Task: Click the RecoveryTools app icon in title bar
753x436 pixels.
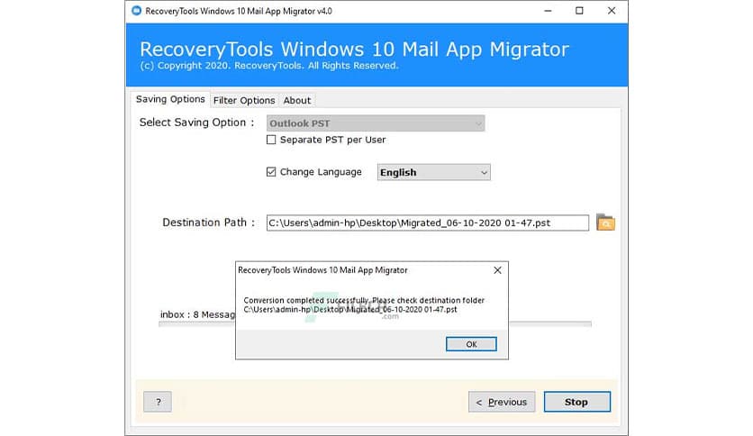Action: coord(136,11)
